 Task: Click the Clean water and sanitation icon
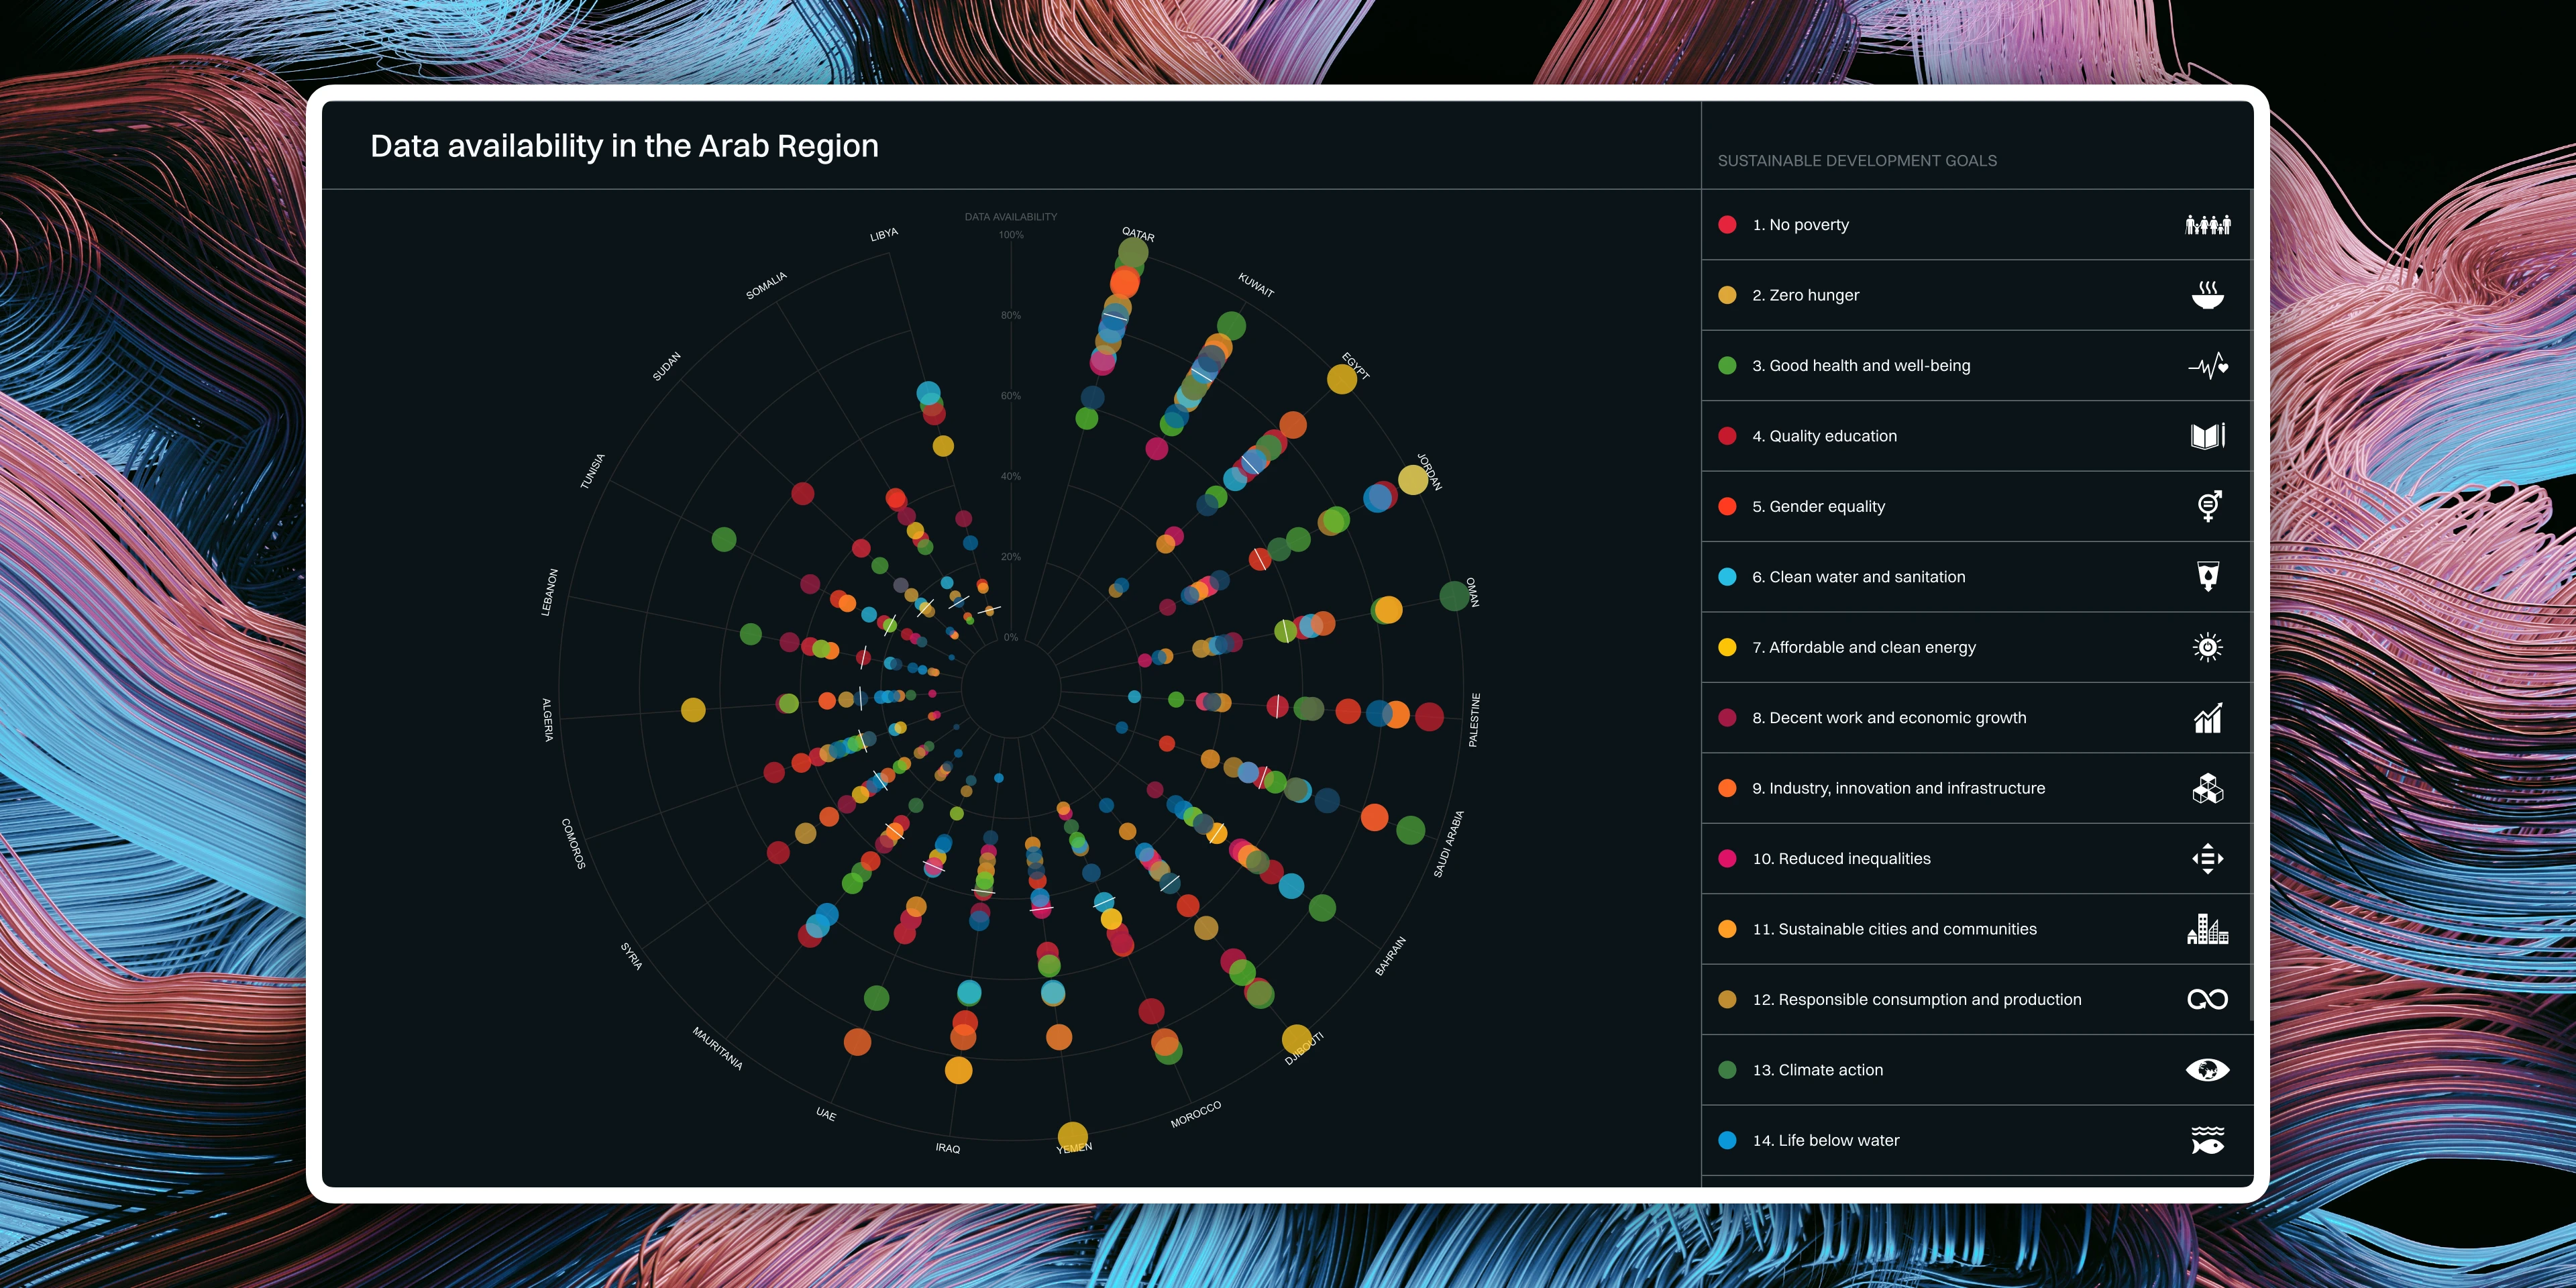point(2207,577)
